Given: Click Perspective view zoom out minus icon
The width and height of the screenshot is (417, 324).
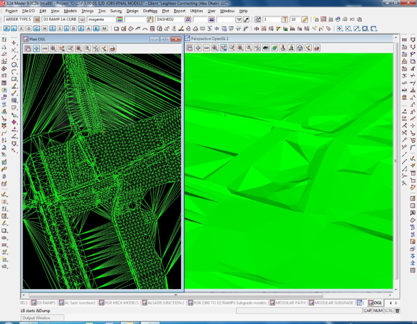Looking at the screenshot, I should tap(207, 48).
